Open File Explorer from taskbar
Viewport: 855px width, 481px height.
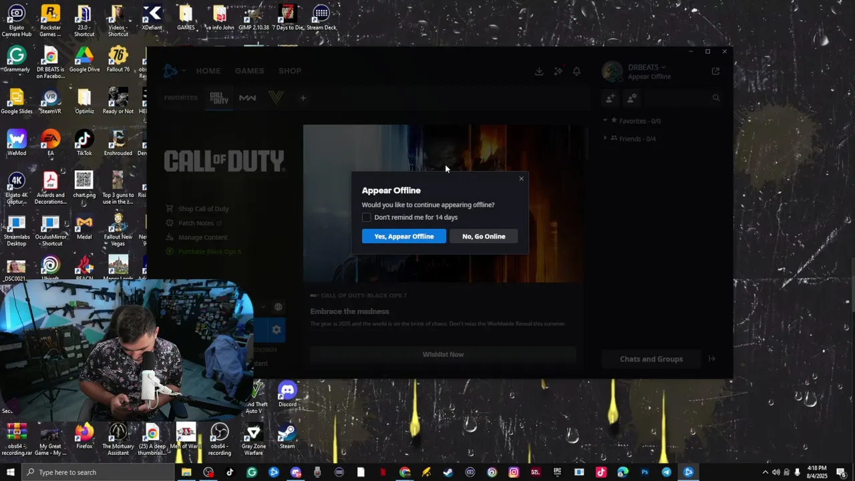pyautogui.click(x=186, y=472)
